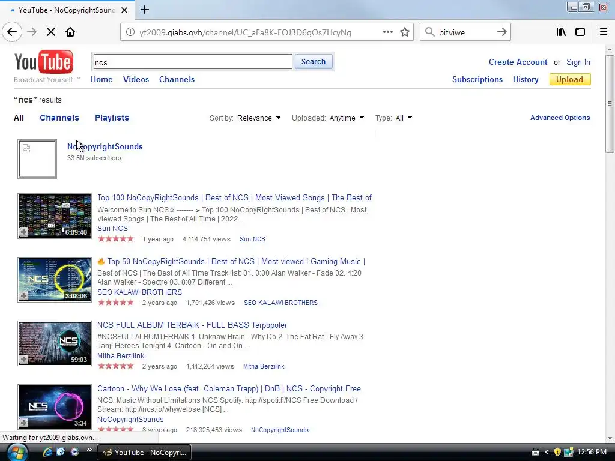
Task: Open the Home menu link
Action: 101,80
